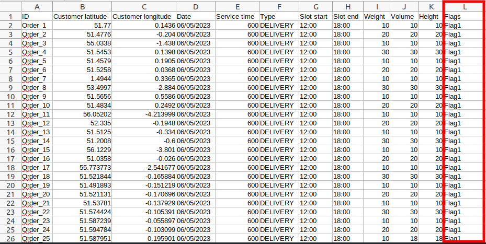Image resolution: width=486 pixels, height=244 pixels.
Task: Select the latitude value 55.773773
Action: [x=82, y=168]
